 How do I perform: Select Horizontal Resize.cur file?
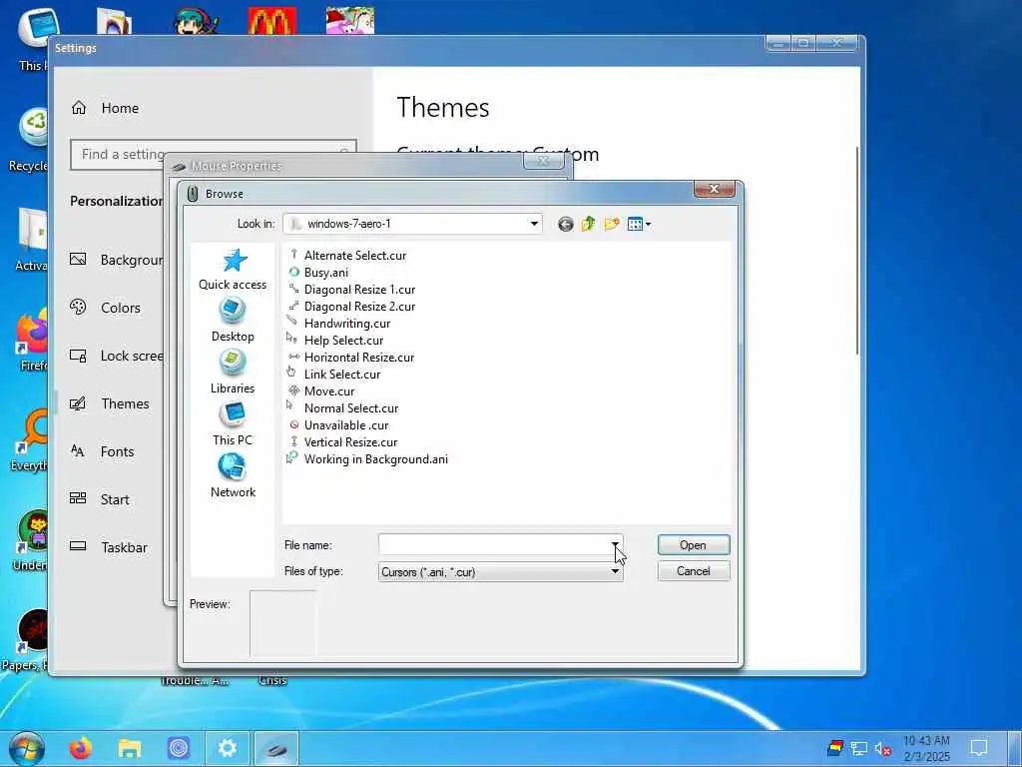(x=350, y=358)
